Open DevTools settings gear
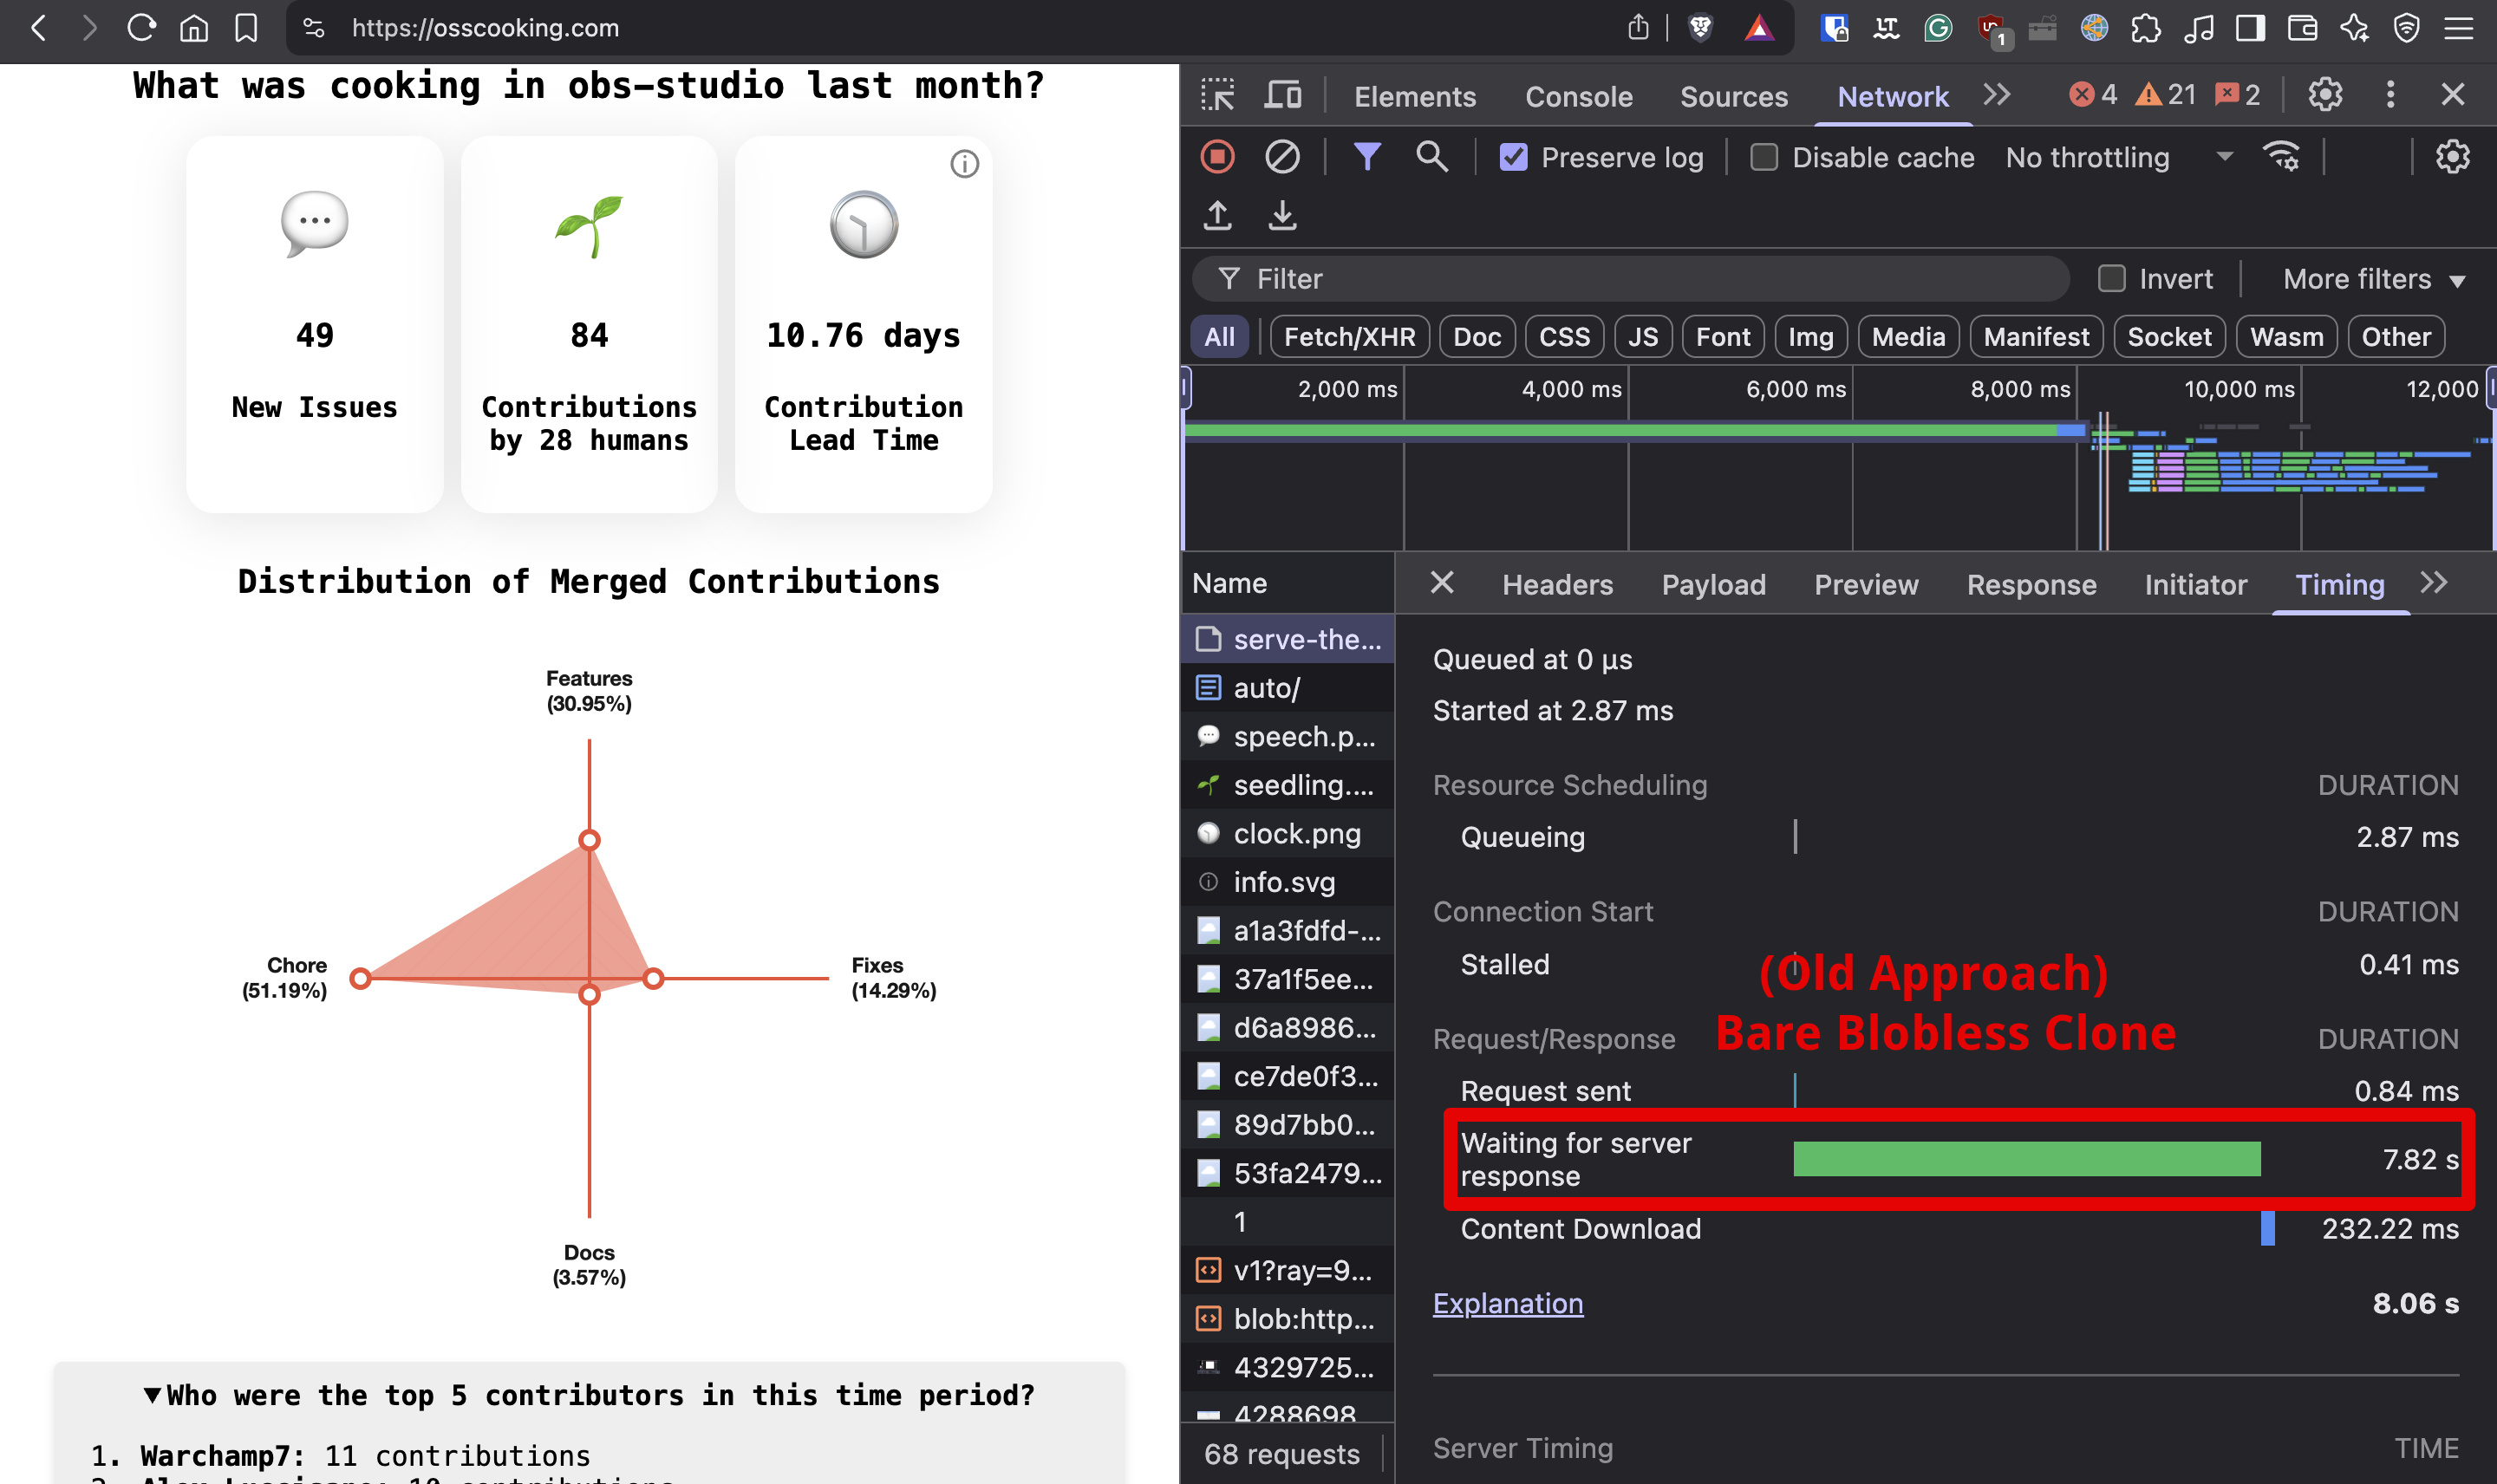 click(2325, 95)
